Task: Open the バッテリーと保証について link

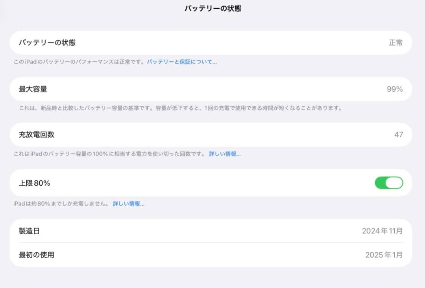Action: pyautogui.click(x=183, y=62)
